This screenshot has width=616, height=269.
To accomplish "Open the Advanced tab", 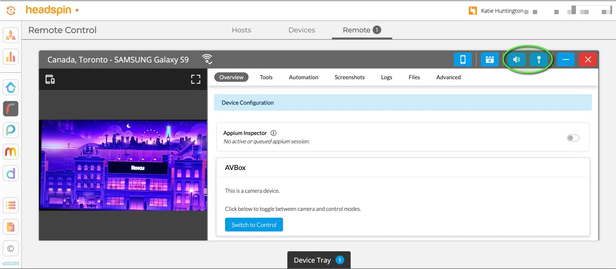I will click(448, 77).
